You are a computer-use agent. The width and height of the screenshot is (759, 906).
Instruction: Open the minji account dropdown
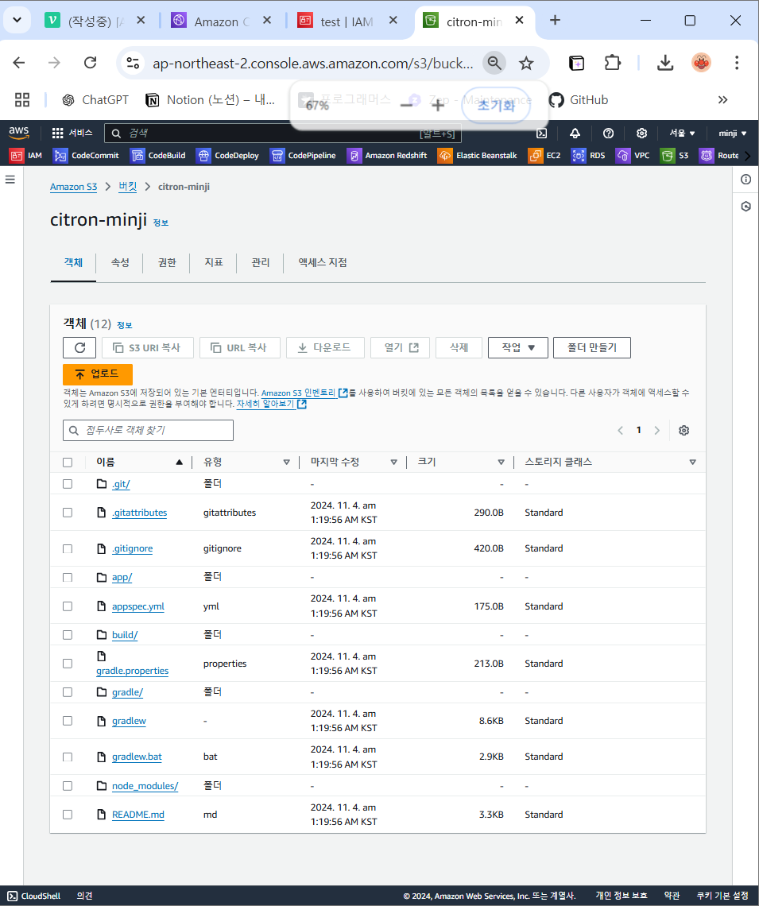(x=733, y=134)
